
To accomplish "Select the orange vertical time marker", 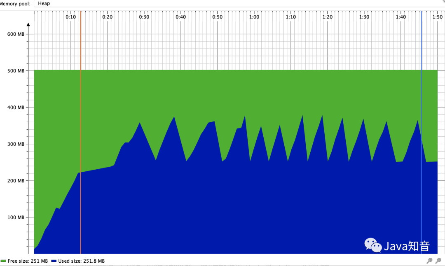I will (x=81, y=132).
